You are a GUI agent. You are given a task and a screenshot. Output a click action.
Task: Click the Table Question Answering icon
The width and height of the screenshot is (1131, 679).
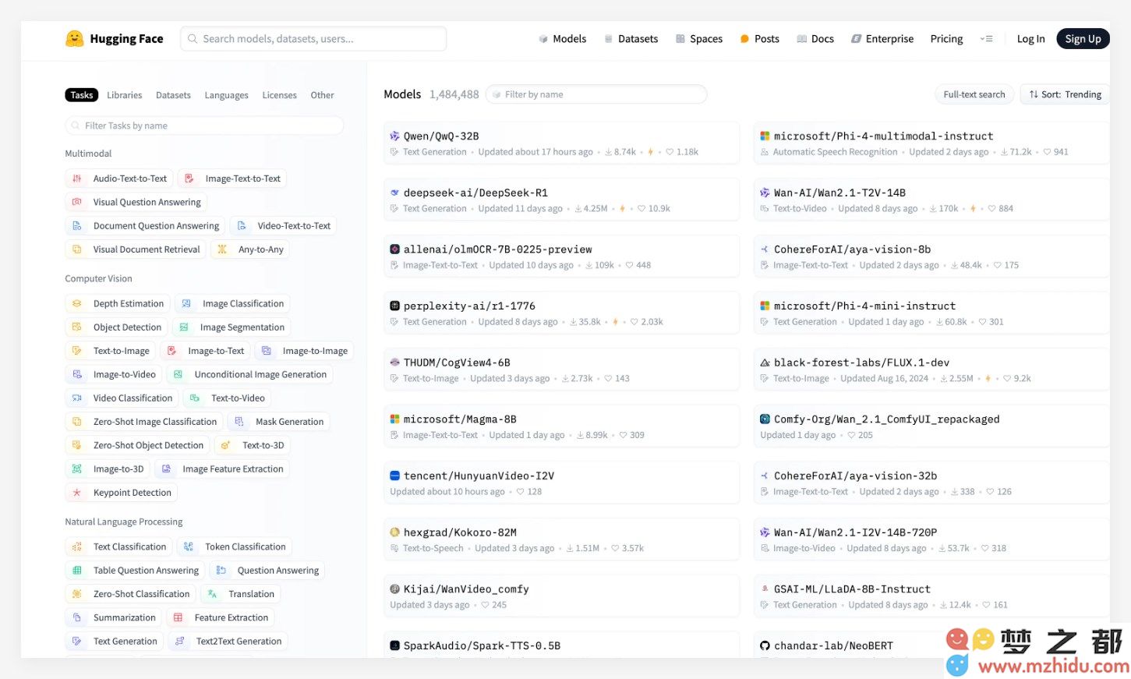point(76,571)
